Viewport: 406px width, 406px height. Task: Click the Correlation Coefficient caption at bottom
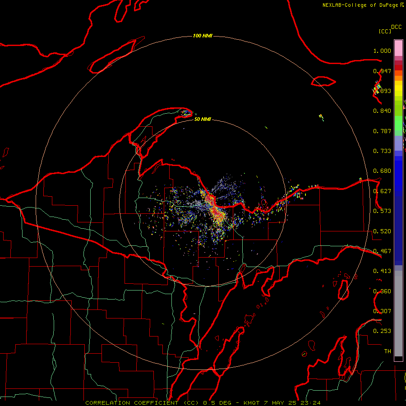coord(203,403)
